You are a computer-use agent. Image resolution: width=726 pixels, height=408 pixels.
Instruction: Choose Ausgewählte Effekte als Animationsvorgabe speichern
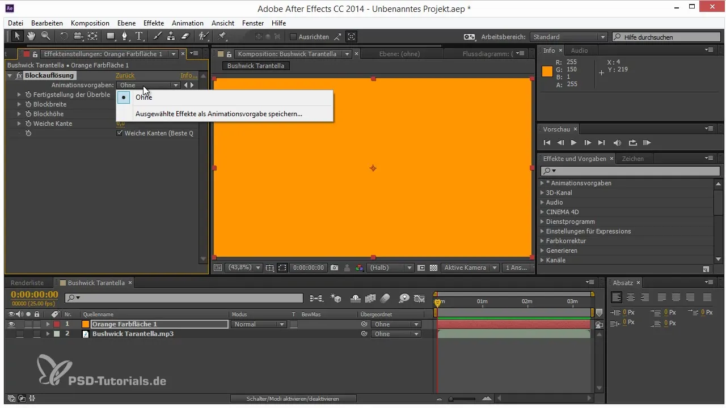click(x=219, y=113)
